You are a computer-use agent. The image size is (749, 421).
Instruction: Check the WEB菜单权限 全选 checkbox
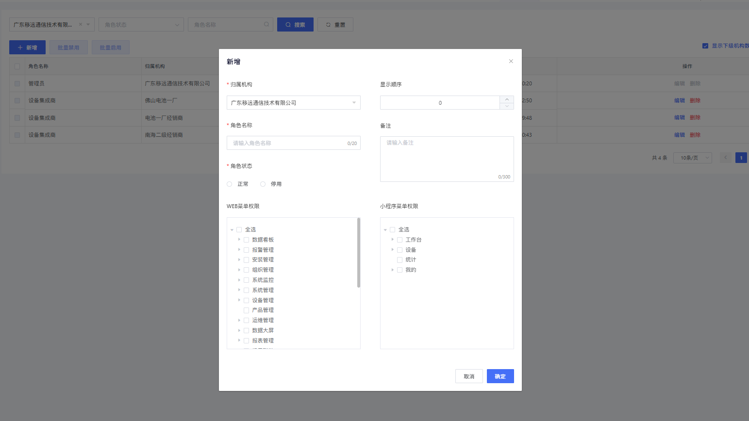click(239, 230)
